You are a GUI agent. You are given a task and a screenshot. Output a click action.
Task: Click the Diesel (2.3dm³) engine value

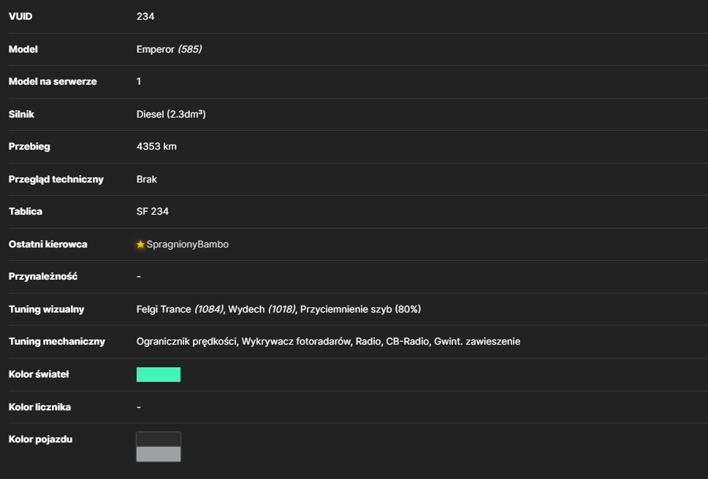171,114
